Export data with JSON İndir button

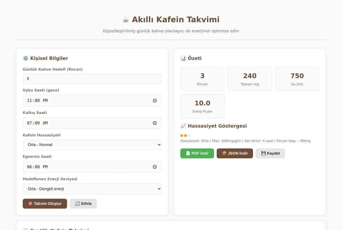235,153
